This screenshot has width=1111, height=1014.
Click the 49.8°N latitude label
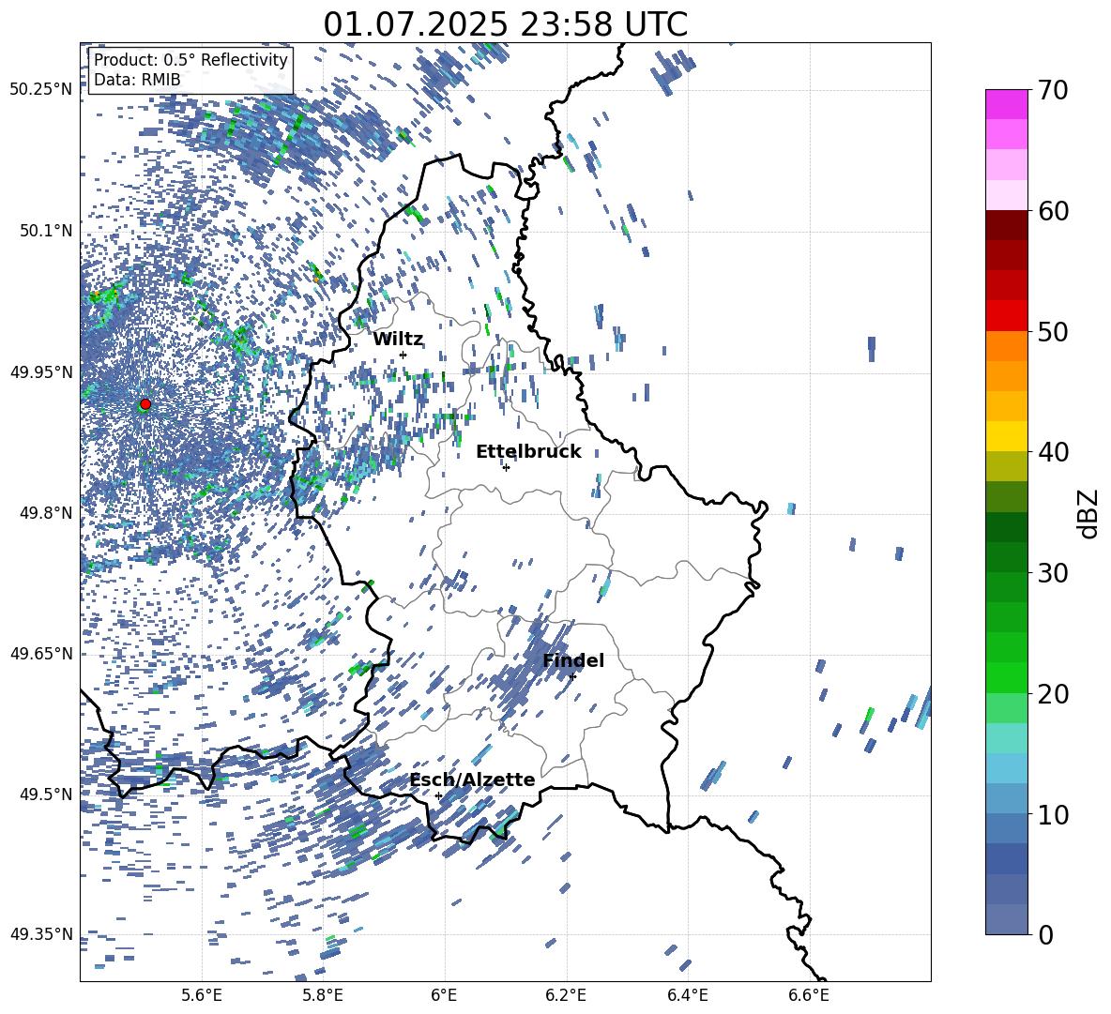tap(46, 513)
